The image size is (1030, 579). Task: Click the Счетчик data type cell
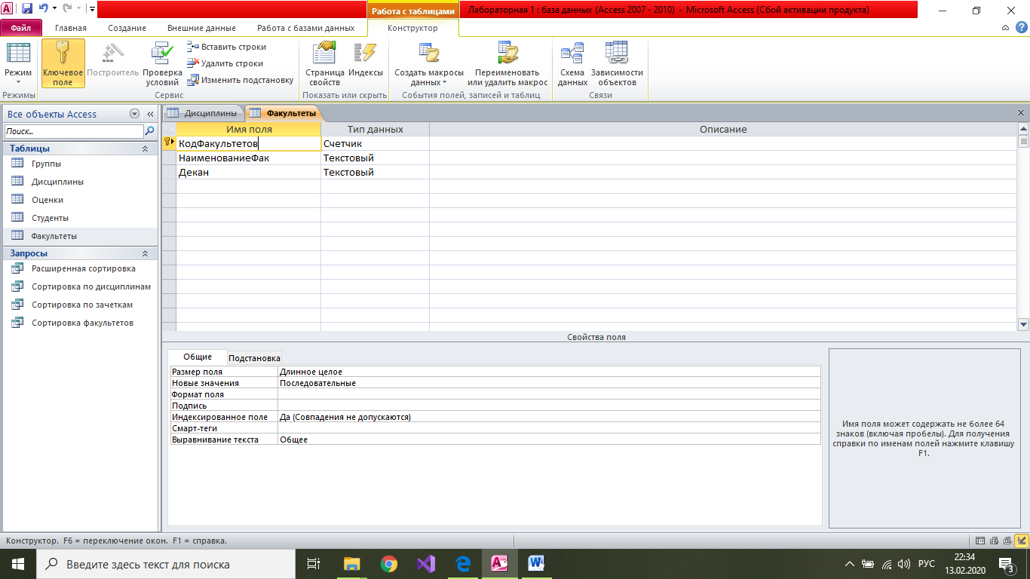pos(375,143)
